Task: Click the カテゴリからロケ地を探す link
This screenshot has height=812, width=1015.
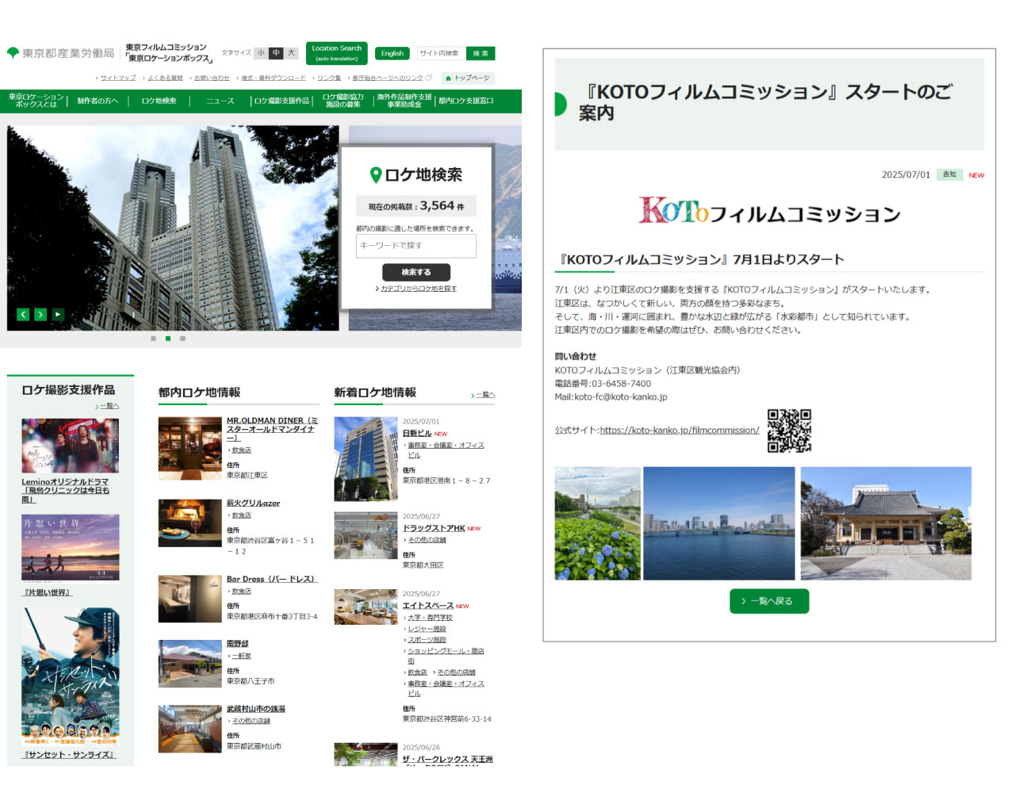Action: (416, 289)
